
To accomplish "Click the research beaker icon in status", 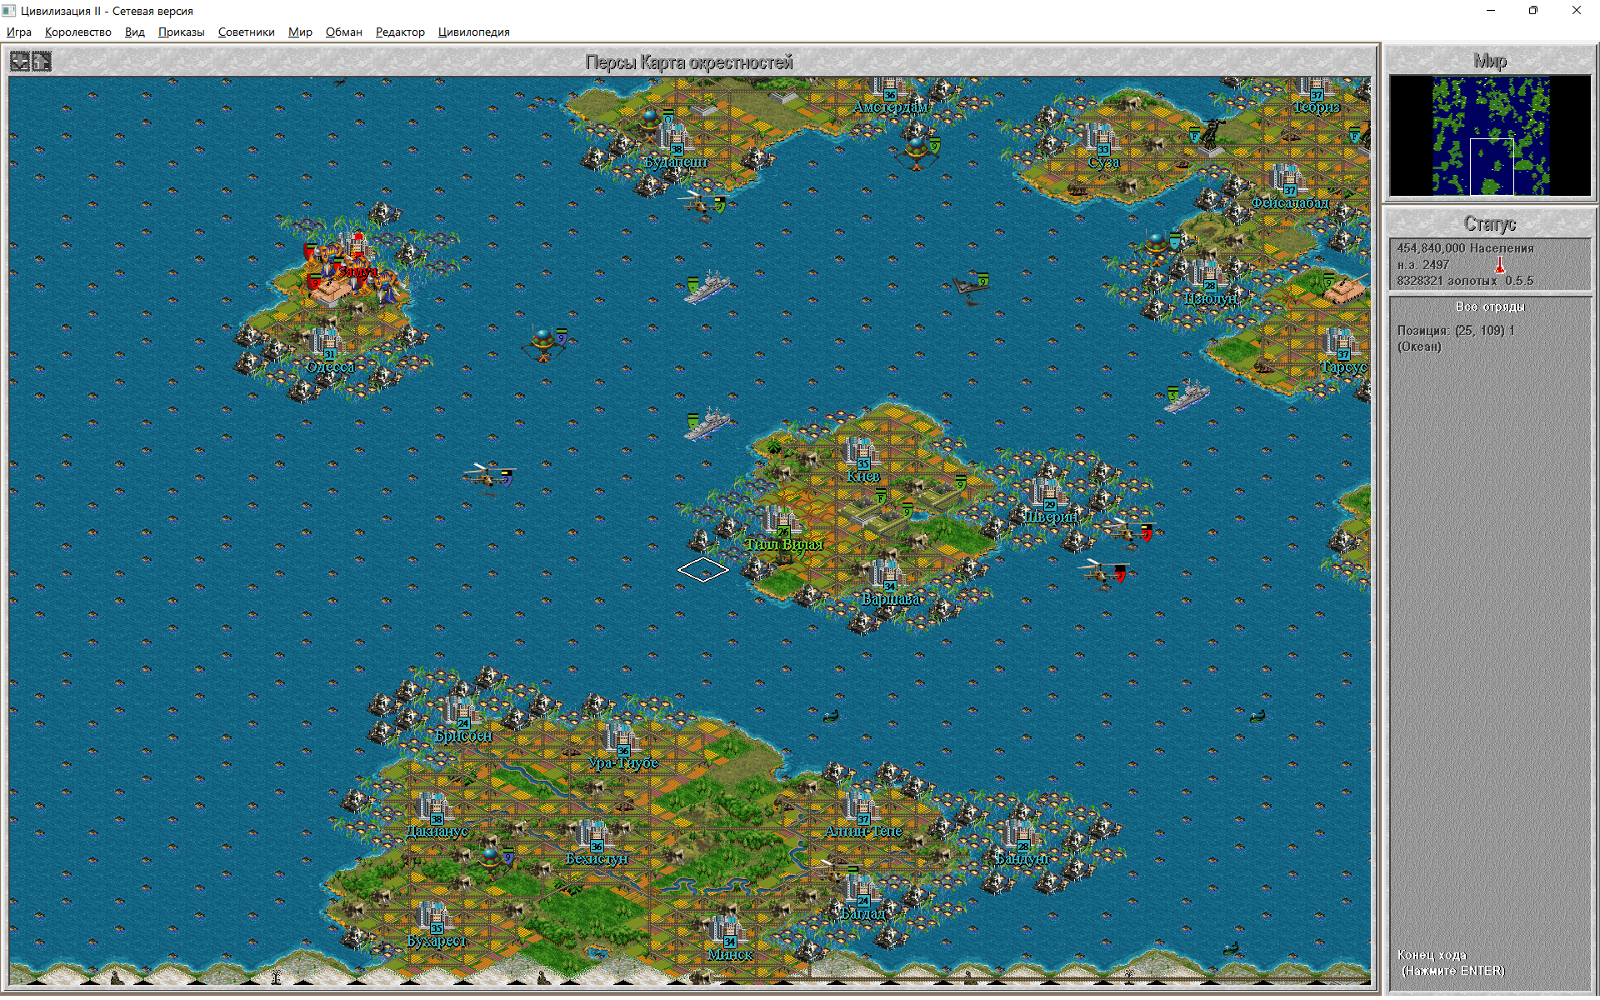I will coord(1500,265).
